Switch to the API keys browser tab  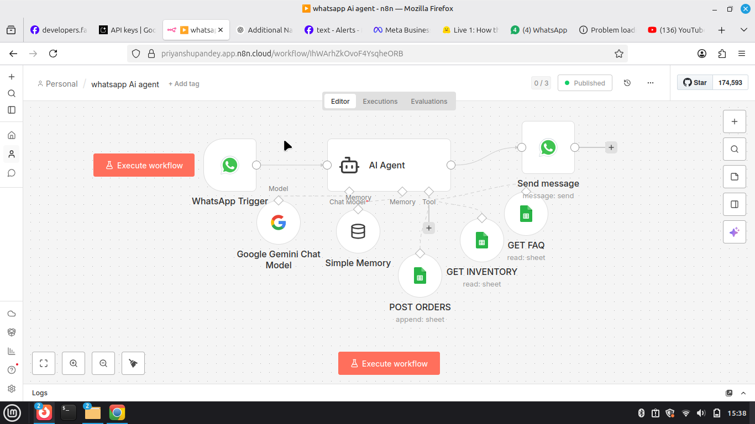(128, 30)
